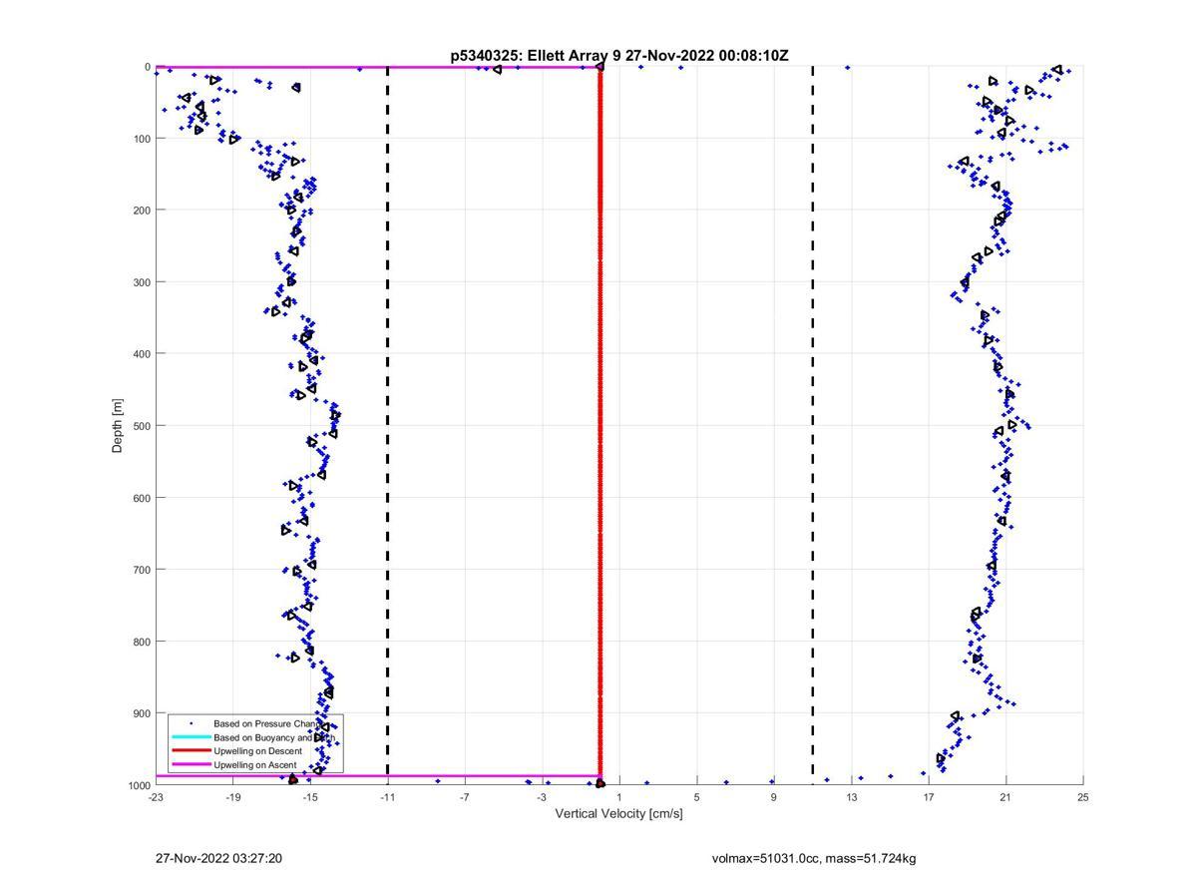Click depth axis tick label '600'

coord(141,498)
